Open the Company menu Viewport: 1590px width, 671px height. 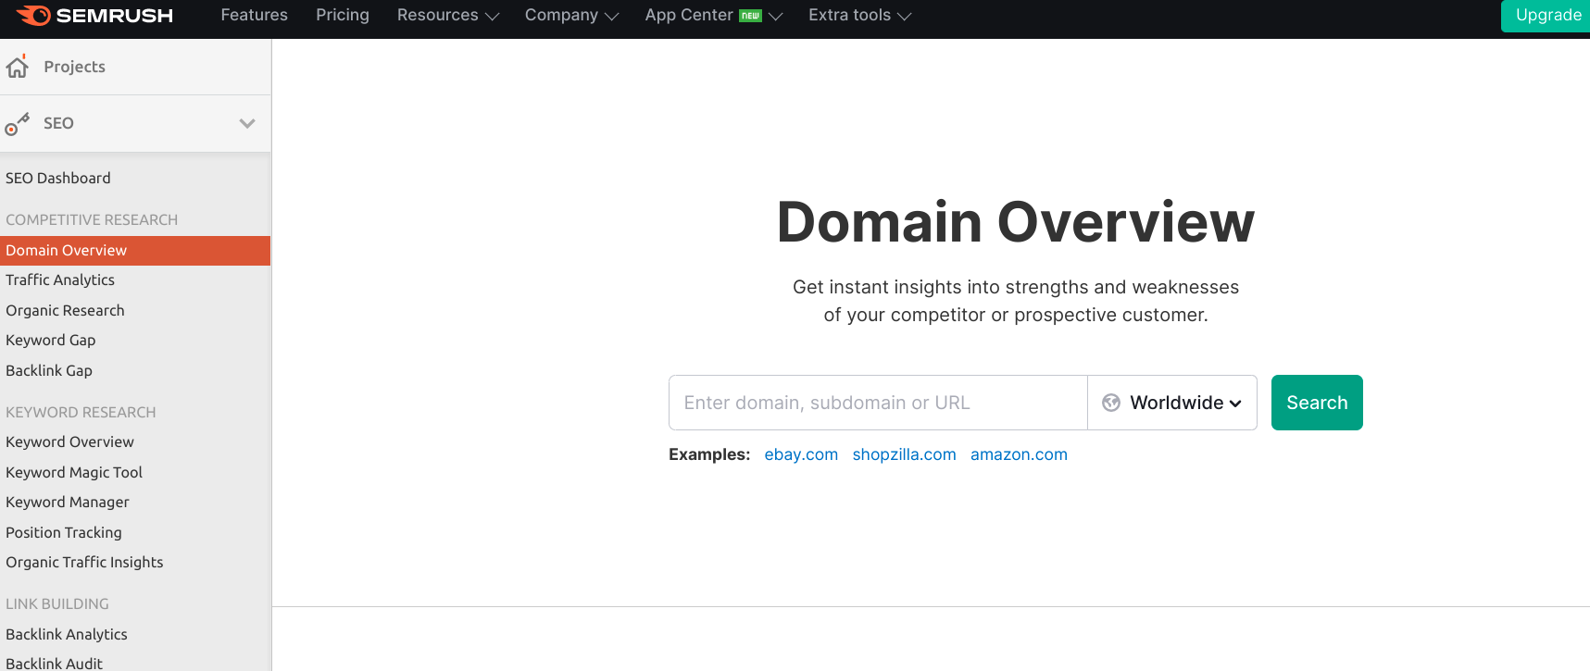[x=561, y=15]
